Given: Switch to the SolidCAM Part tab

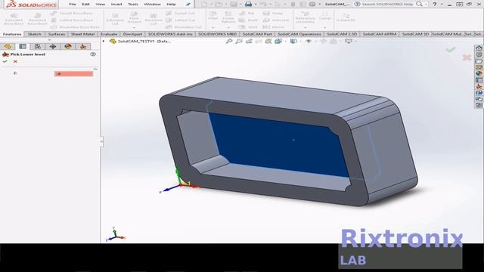Looking at the screenshot, I should 257,34.
